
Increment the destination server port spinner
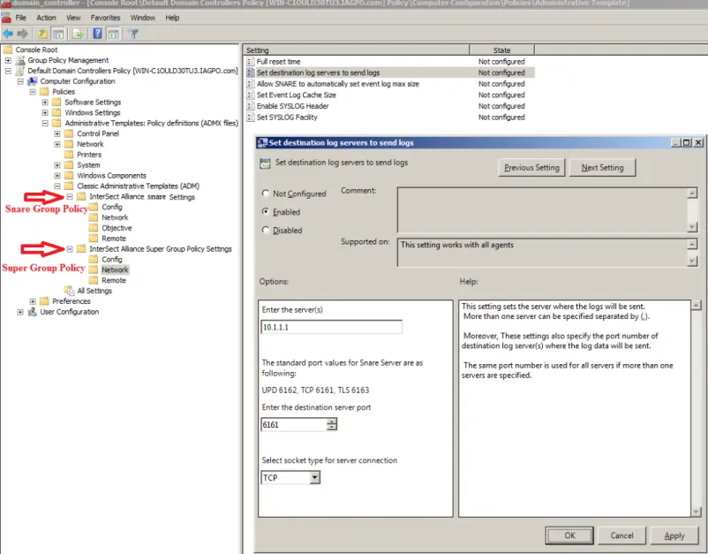332,421
